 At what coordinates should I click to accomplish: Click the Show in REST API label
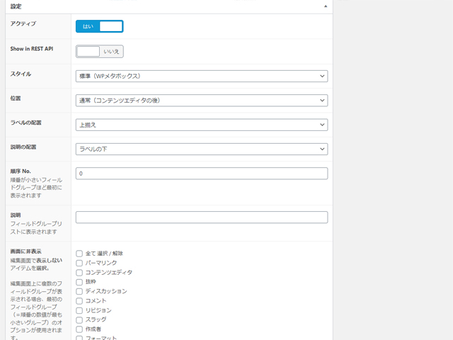click(x=32, y=49)
